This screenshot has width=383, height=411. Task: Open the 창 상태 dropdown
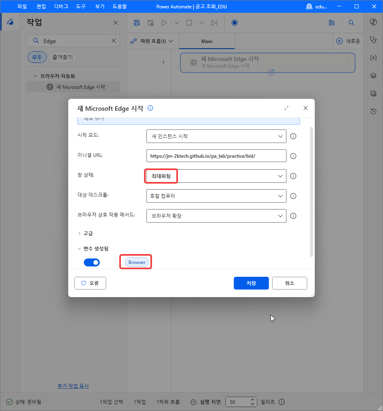coord(216,176)
